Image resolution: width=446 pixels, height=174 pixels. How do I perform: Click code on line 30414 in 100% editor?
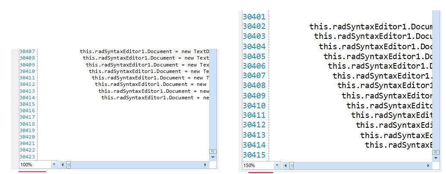[x=155, y=98]
